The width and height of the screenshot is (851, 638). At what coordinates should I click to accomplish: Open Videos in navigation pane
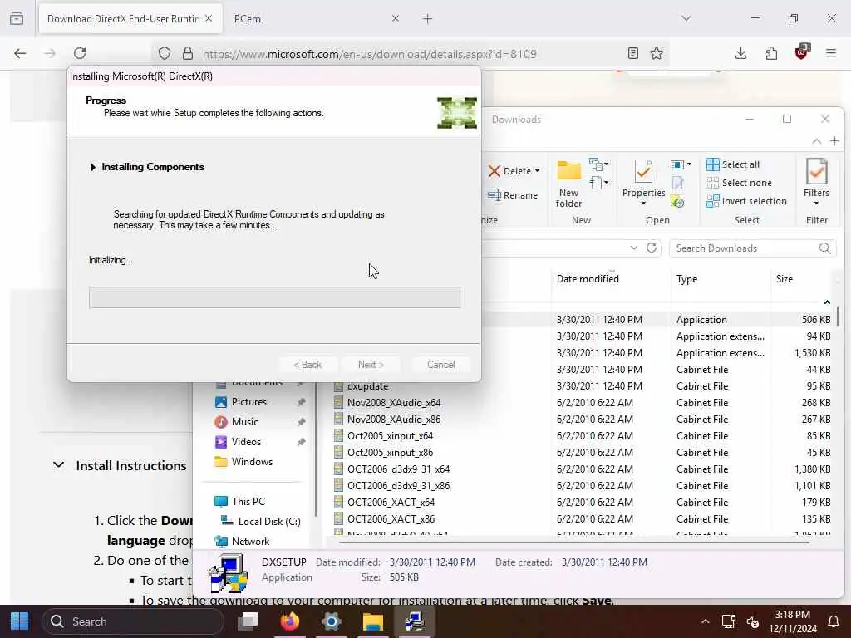pyautogui.click(x=246, y=442)
